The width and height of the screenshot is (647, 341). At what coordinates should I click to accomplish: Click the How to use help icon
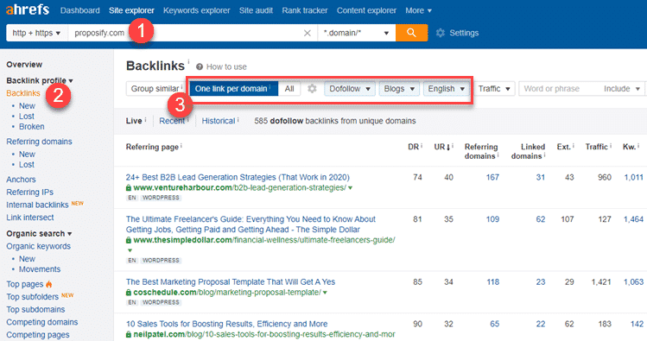[x=200, y=66]
